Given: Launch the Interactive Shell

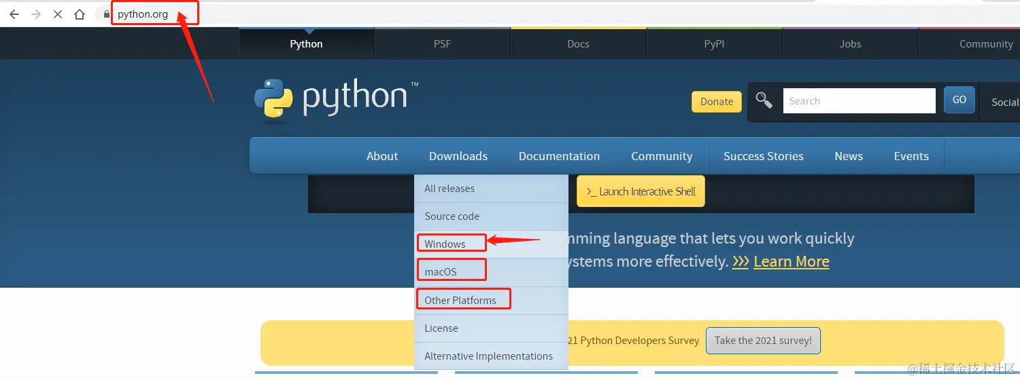Looking at the screenshot, I should coord(641,191).
